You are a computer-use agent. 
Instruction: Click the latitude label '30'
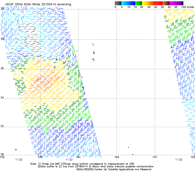2,9
